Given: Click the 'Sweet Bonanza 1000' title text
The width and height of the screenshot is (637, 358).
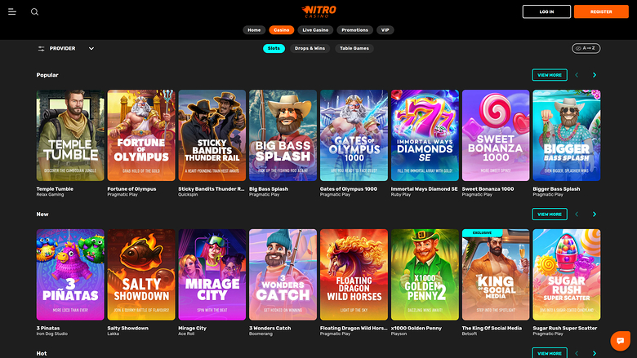Looking at the screenshot, I should click(488, 189).
